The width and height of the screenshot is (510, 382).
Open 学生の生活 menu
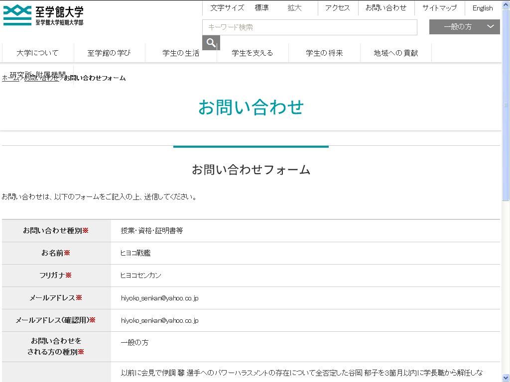coord(181,53)
